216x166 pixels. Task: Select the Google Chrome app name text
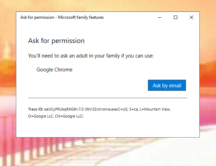(x=54, y=70)
